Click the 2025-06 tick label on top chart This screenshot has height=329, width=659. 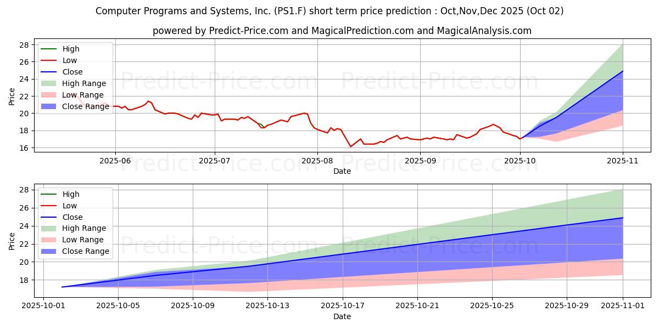pos(115,161)
